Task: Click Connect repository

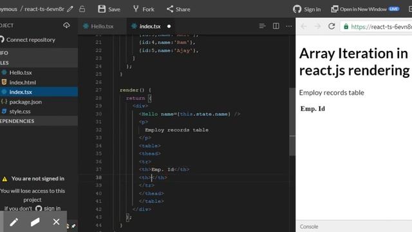Action: click(28, 40)
